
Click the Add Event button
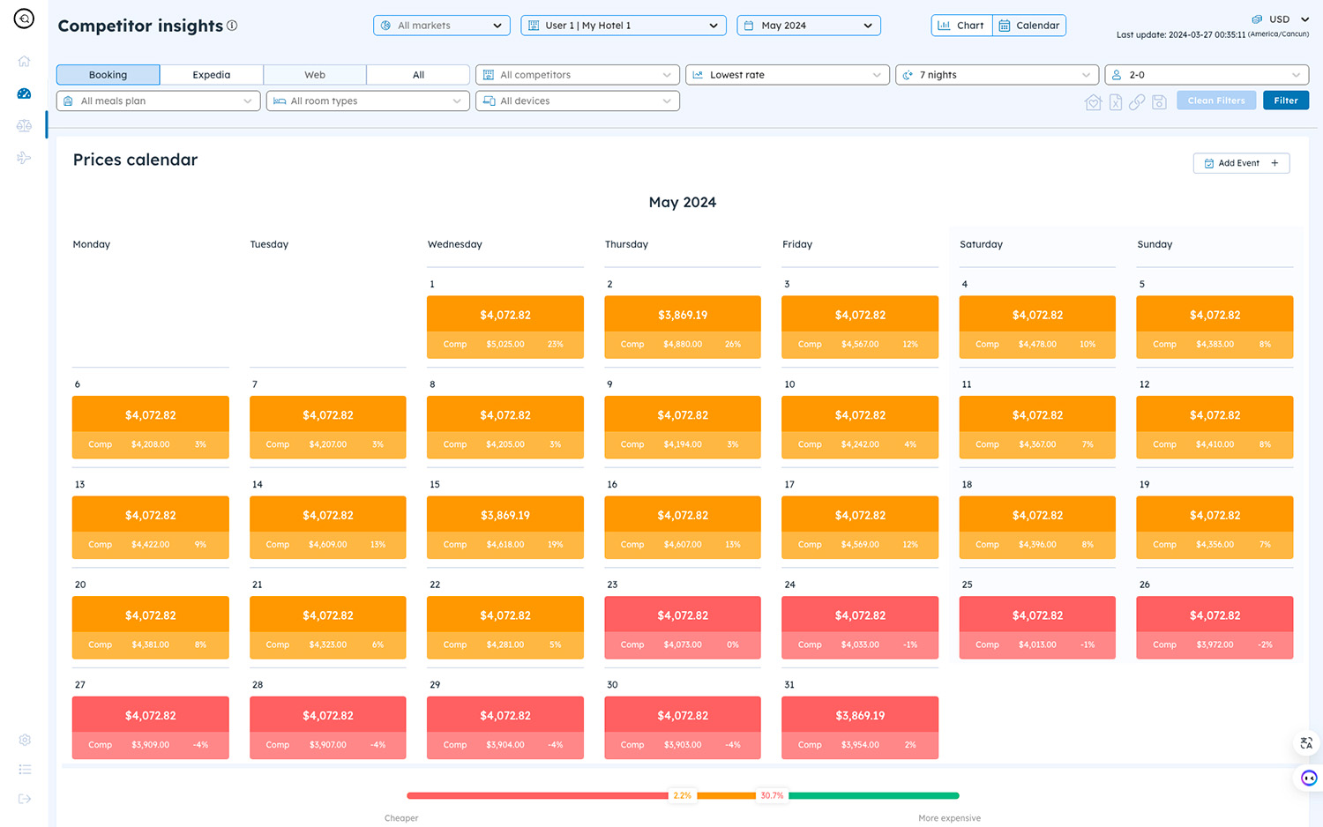click(1240, 163)
